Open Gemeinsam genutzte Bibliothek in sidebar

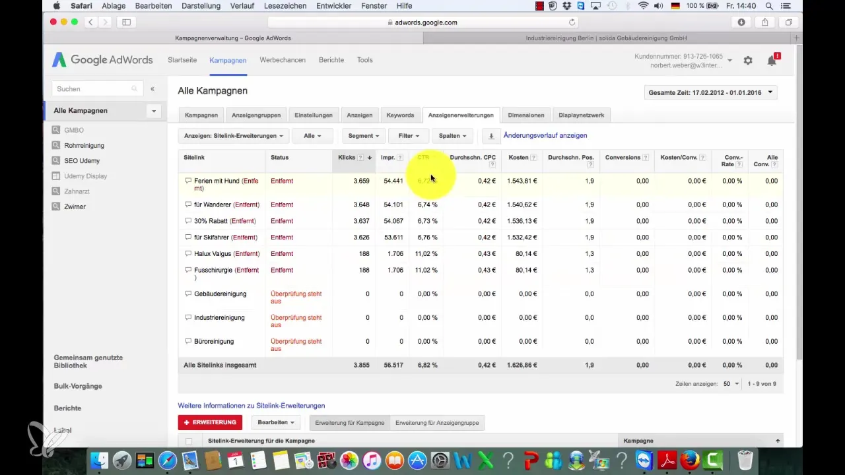coord(88,362)
